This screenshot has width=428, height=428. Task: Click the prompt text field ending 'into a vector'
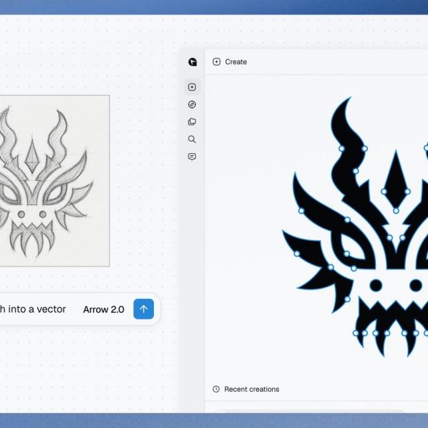33,309
